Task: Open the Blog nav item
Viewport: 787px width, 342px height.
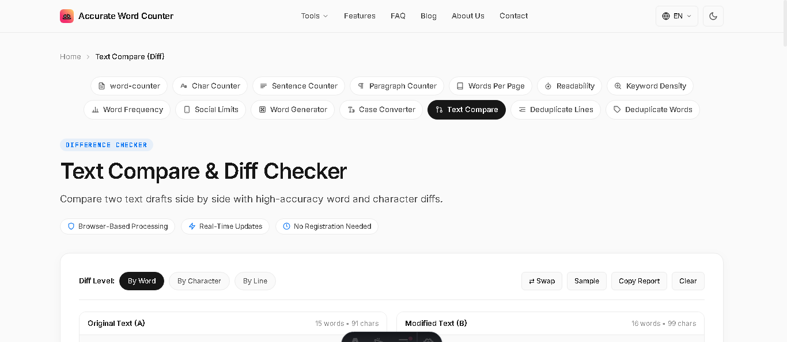Action: [429, 16]
